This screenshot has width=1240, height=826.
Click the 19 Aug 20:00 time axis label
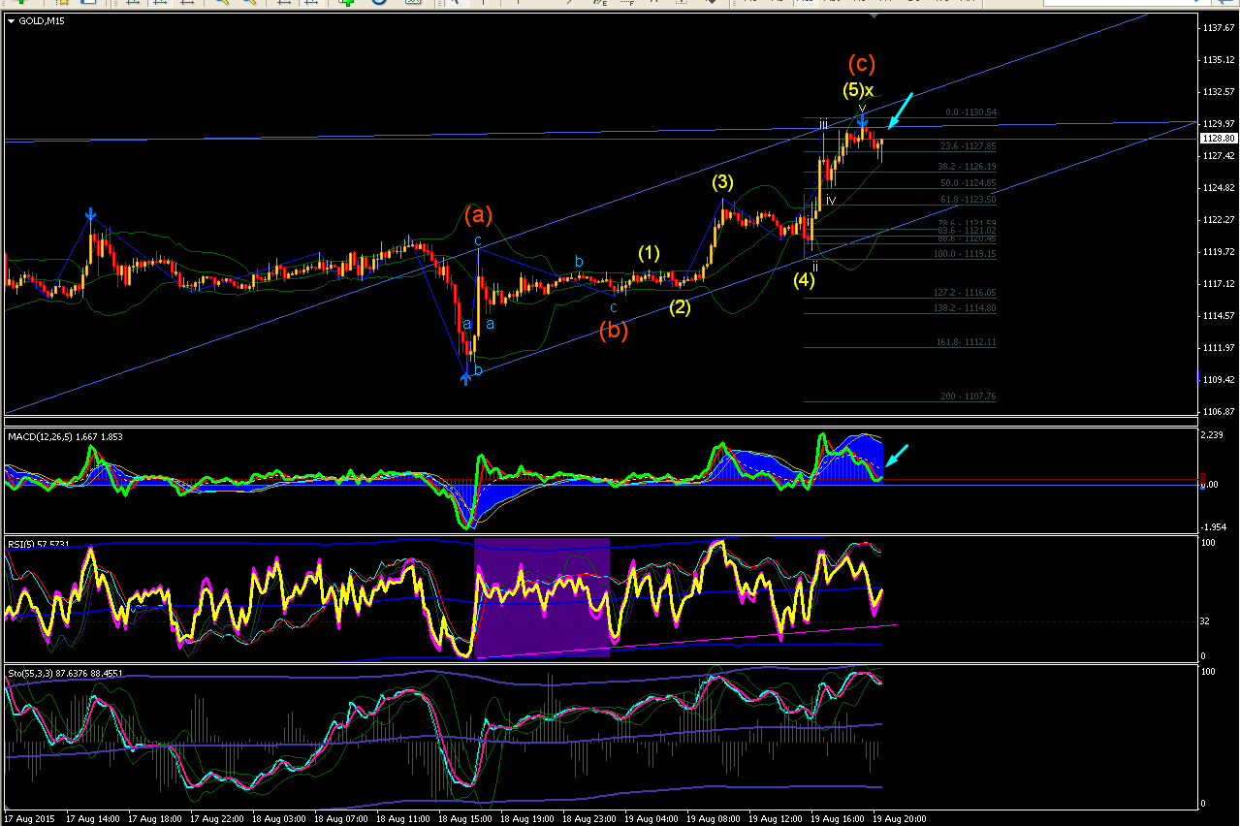pyautogui.click(x=900, y=819)
